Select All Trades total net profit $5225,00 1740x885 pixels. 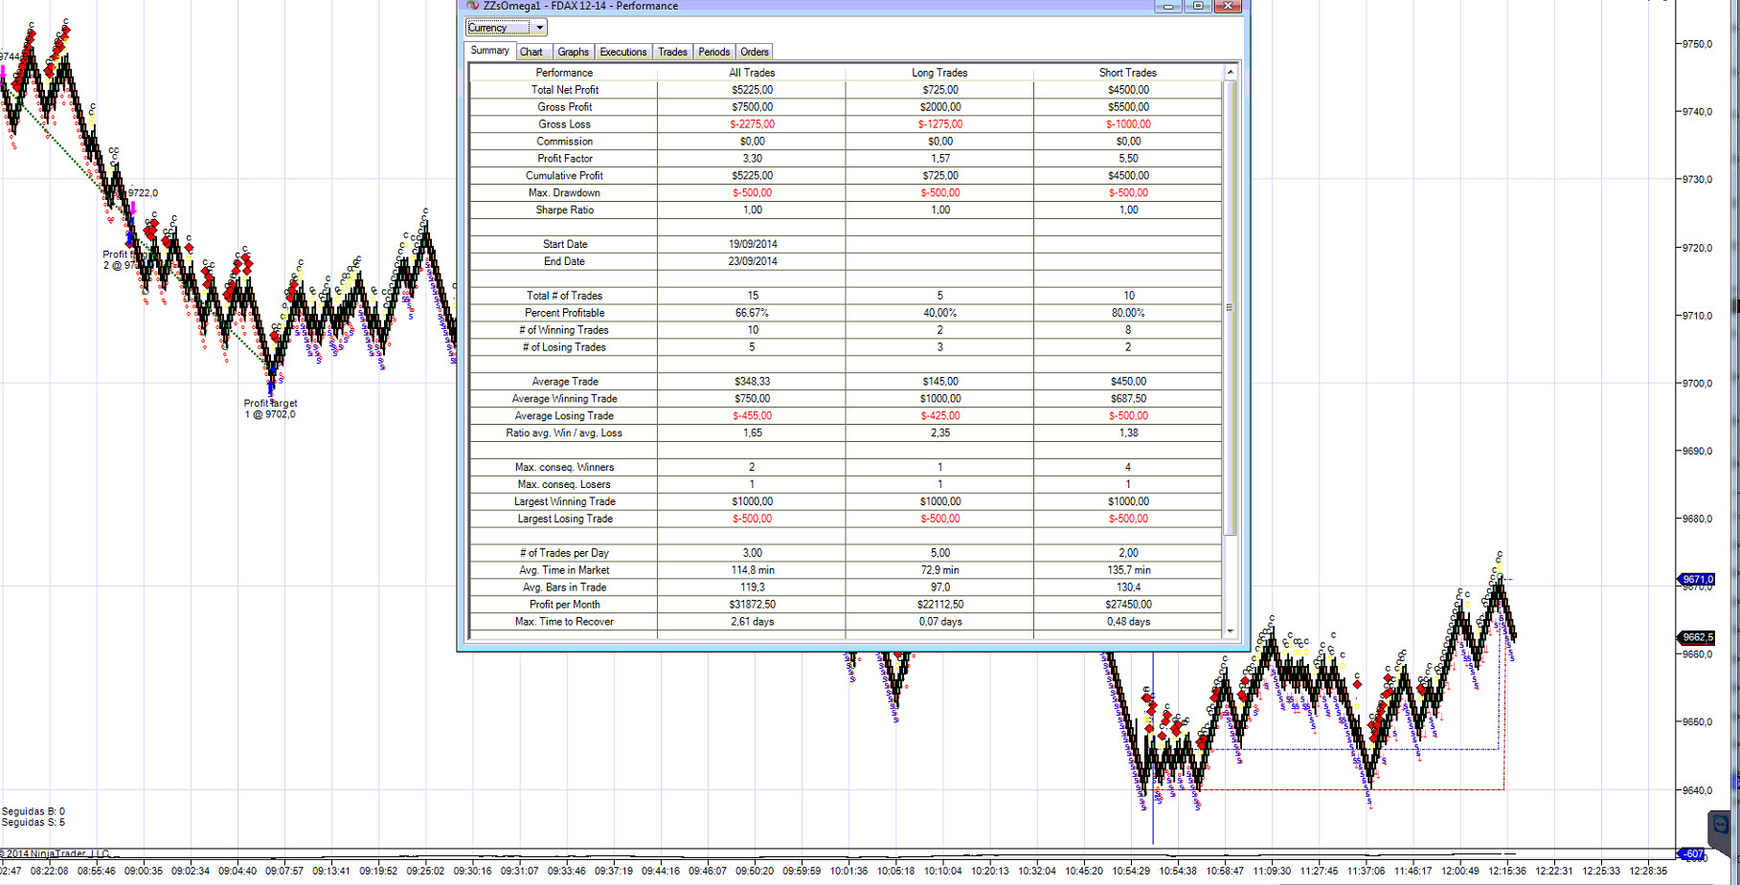coord(752,90)
